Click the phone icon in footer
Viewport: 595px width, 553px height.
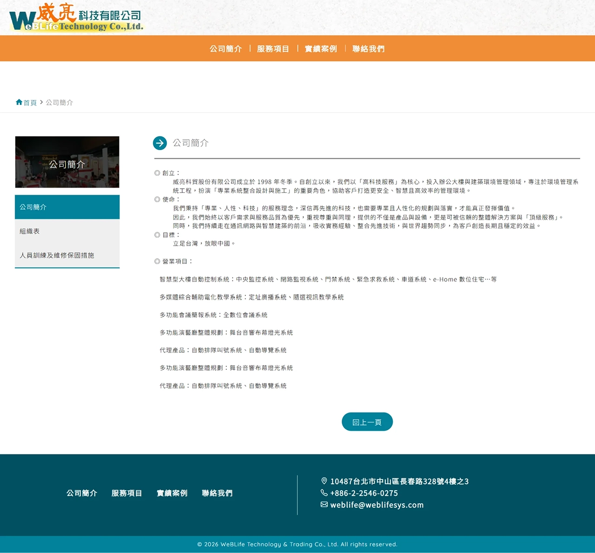[324, 493]
